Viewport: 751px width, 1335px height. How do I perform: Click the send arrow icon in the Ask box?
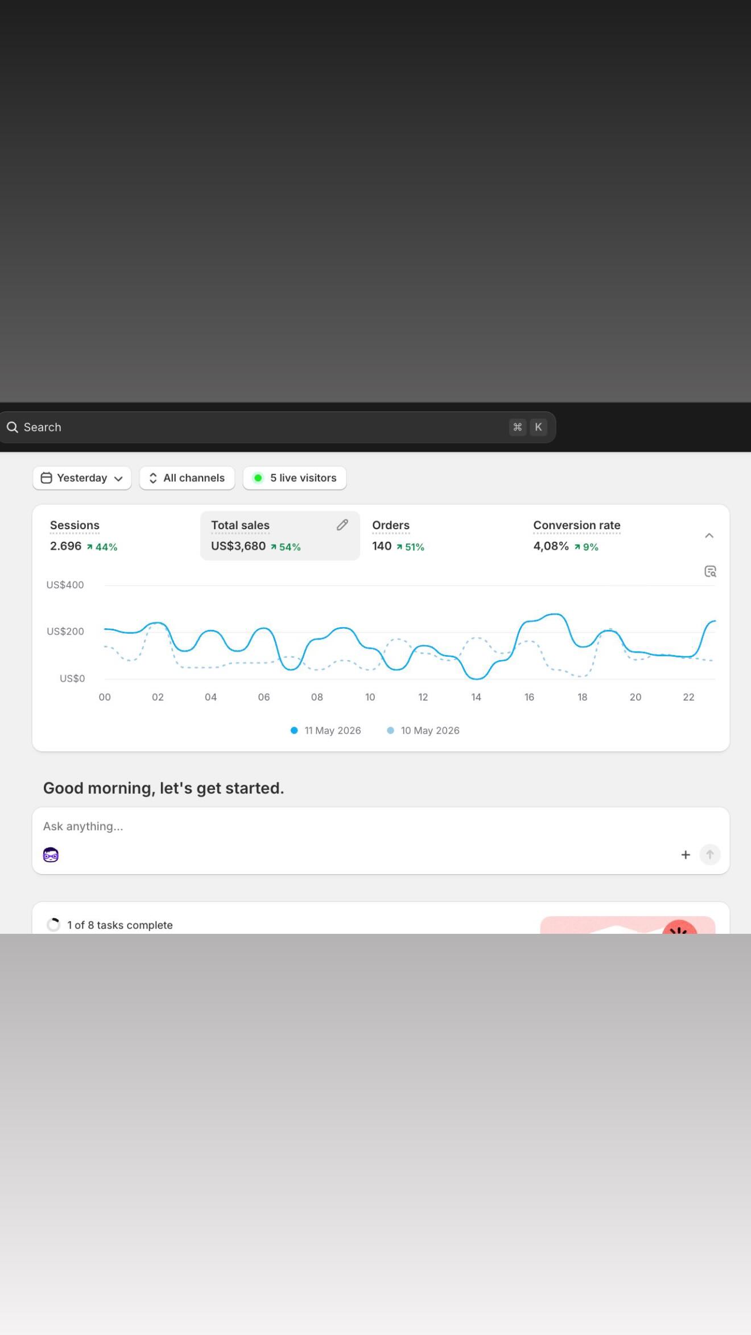pos(710,855)
